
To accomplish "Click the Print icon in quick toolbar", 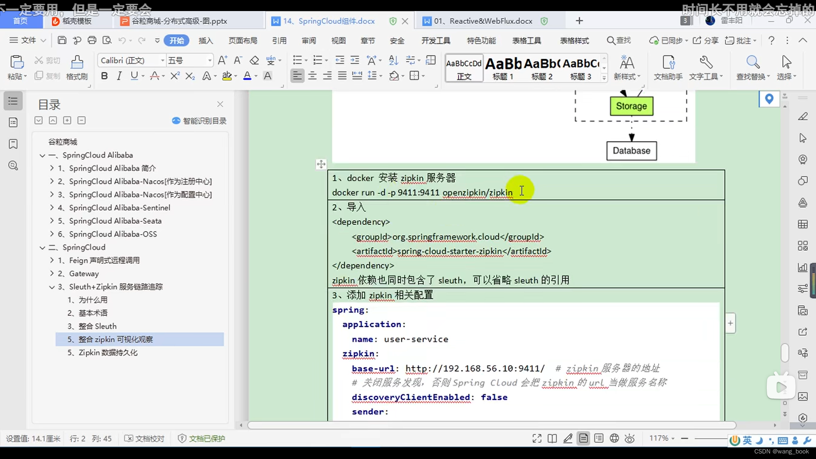I will point(92,40).
